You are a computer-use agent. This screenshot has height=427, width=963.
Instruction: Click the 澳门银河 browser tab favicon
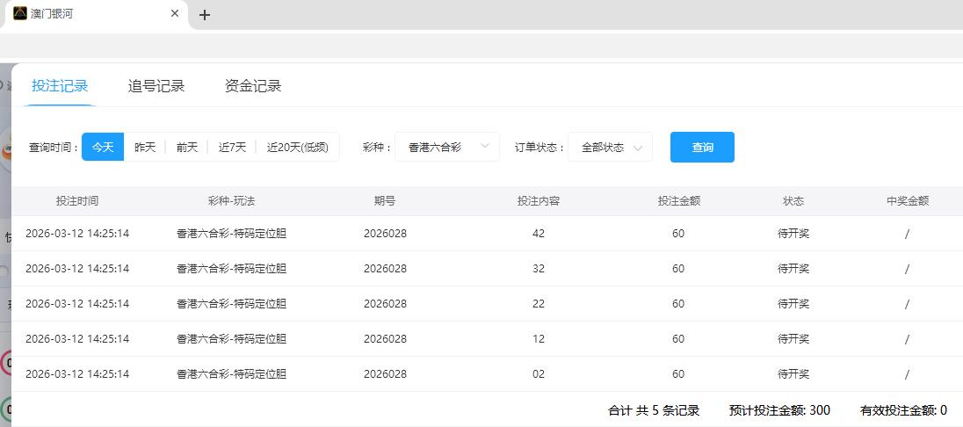[20, 14]
